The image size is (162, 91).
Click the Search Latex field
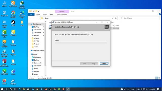(139, 18)
